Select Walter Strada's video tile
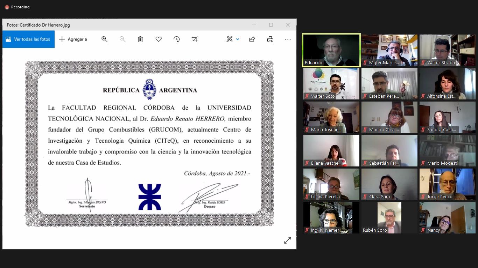 tap(448, 50)
